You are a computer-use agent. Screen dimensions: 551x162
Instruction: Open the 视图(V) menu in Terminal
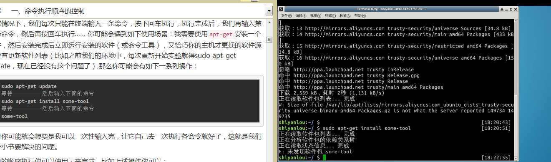click(x=316, y=15)
